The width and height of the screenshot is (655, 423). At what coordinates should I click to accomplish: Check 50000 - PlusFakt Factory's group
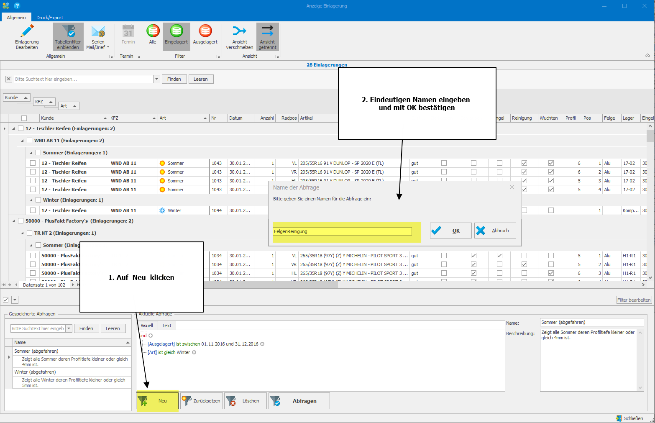tap(21, 221)
